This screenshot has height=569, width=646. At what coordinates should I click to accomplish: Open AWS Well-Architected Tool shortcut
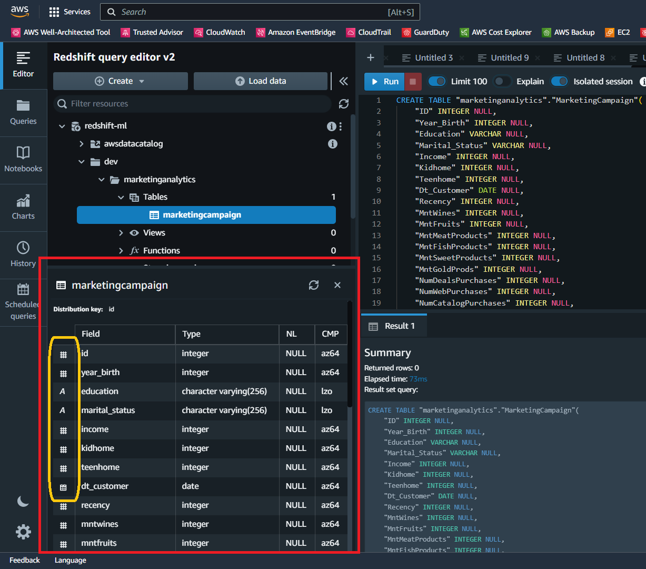pyautogui.click(x=61, y=32)
